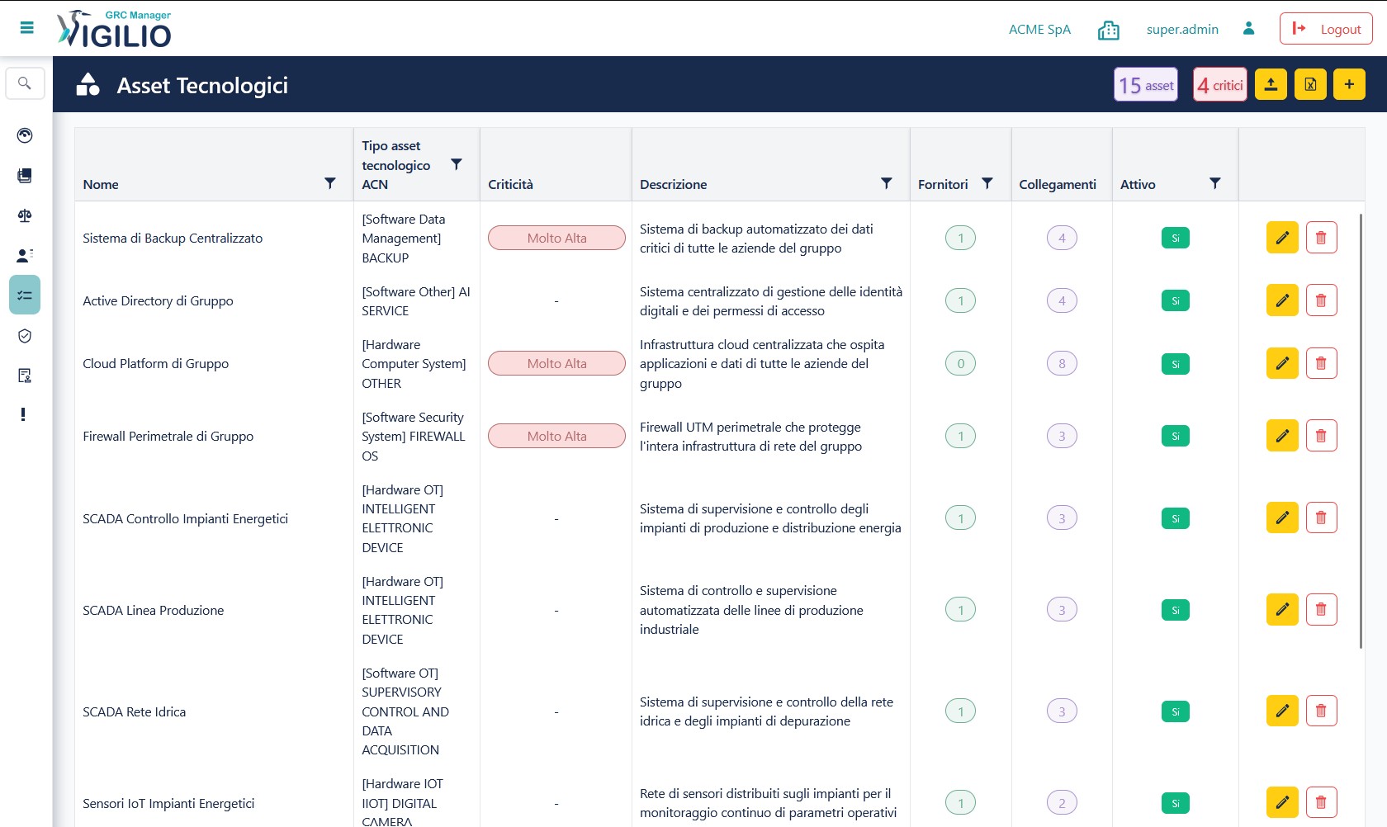Viewport: 1387px width, 827px height.
Task: Click Molto Alta badge for Firewall Perimetrale
Action: (x=556, y=436)
